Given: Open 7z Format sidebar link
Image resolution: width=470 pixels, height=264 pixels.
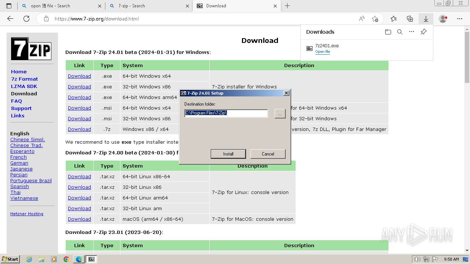Looking at the screenshot, I should pyautogui.click(x=25, y=79).
